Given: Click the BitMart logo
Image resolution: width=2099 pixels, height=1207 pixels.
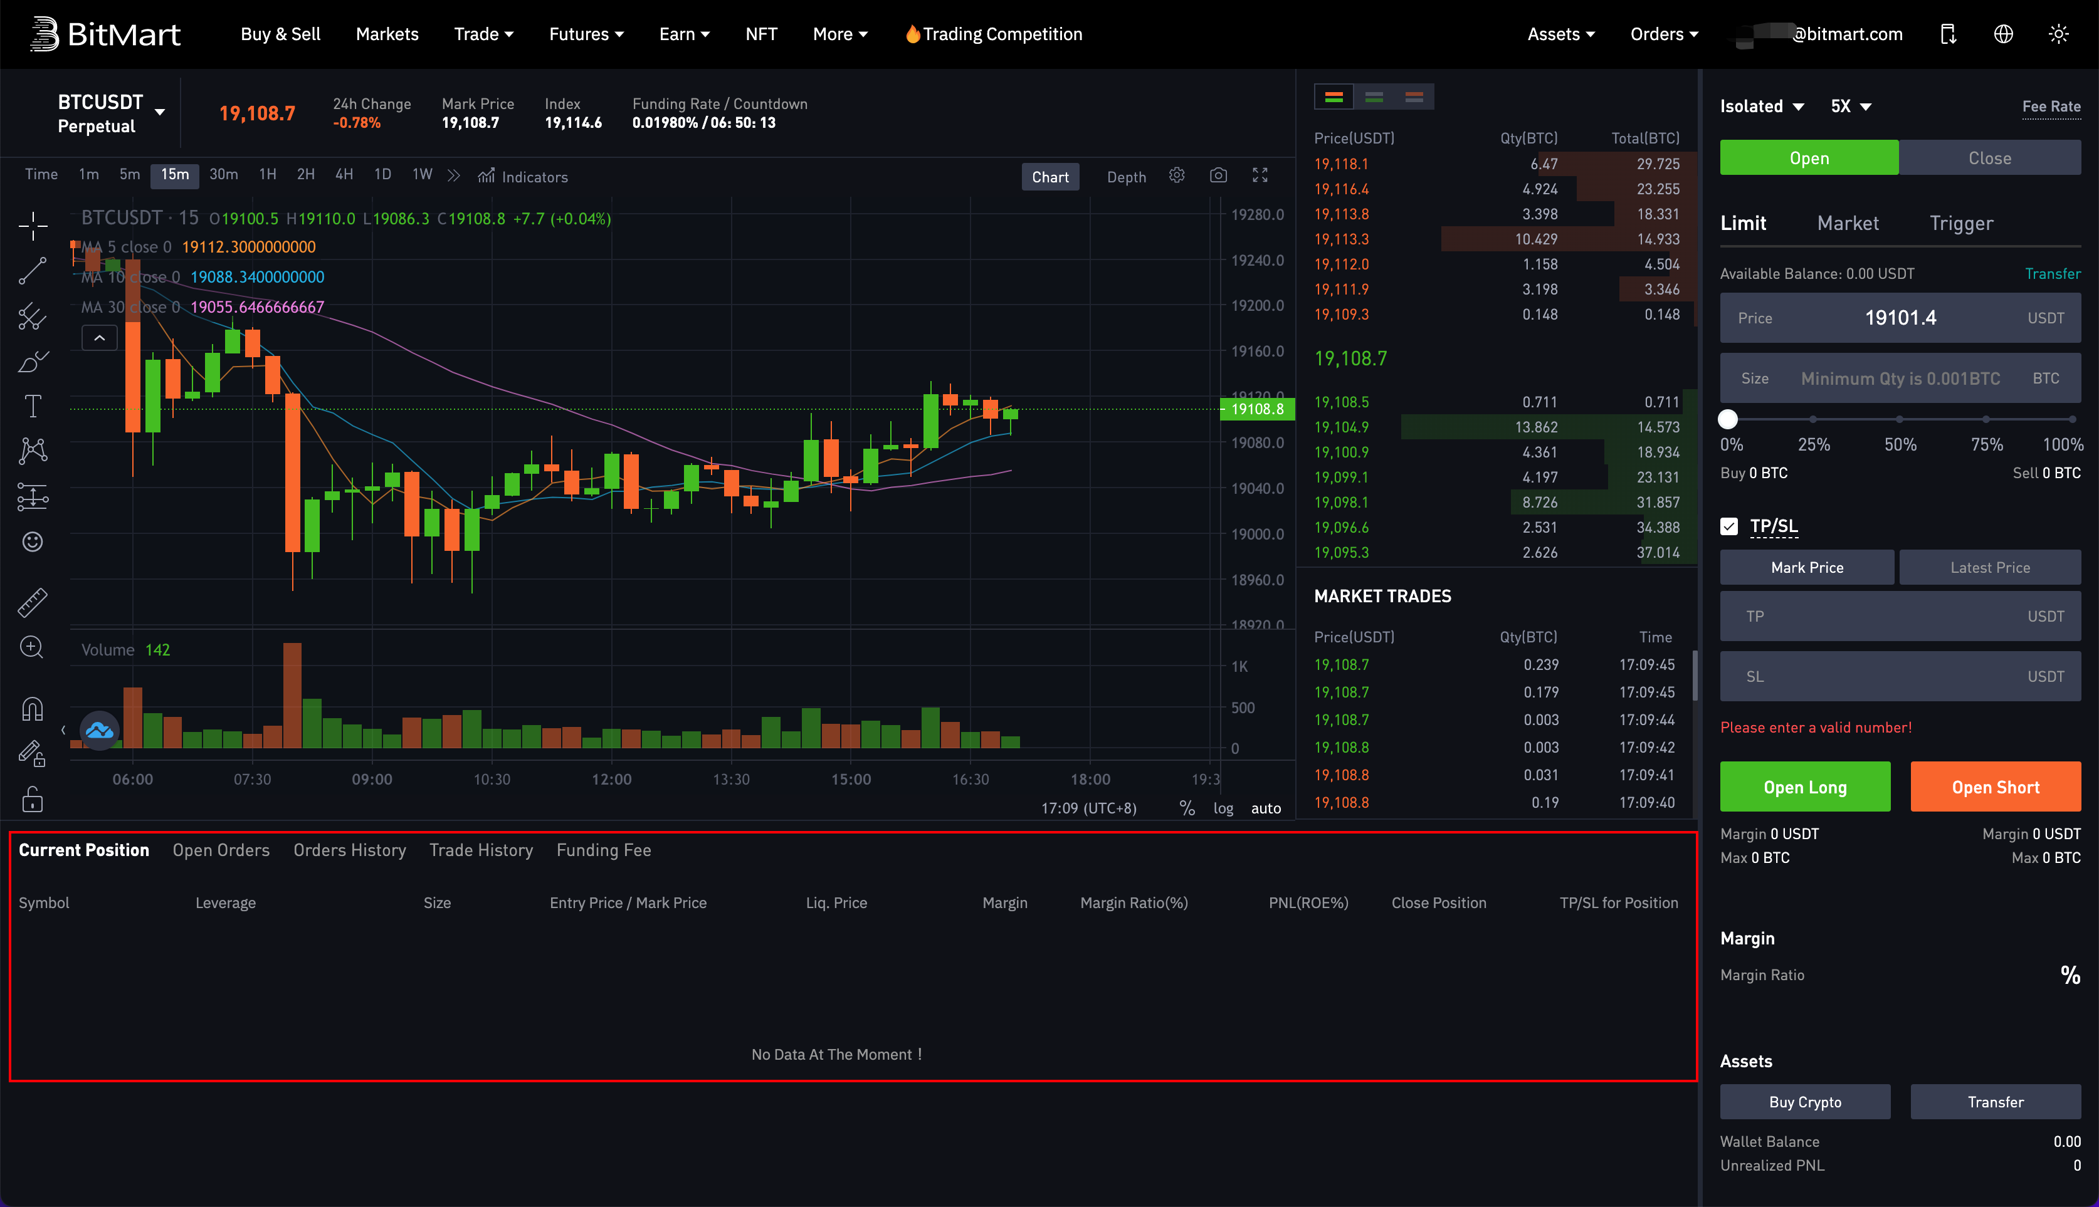Looking at the screenshot, I should 105,34.
